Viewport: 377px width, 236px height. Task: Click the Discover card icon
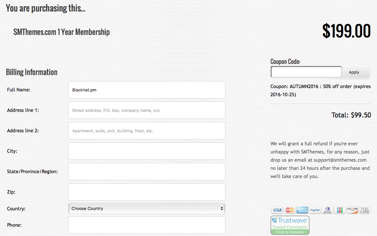(352, 210)
